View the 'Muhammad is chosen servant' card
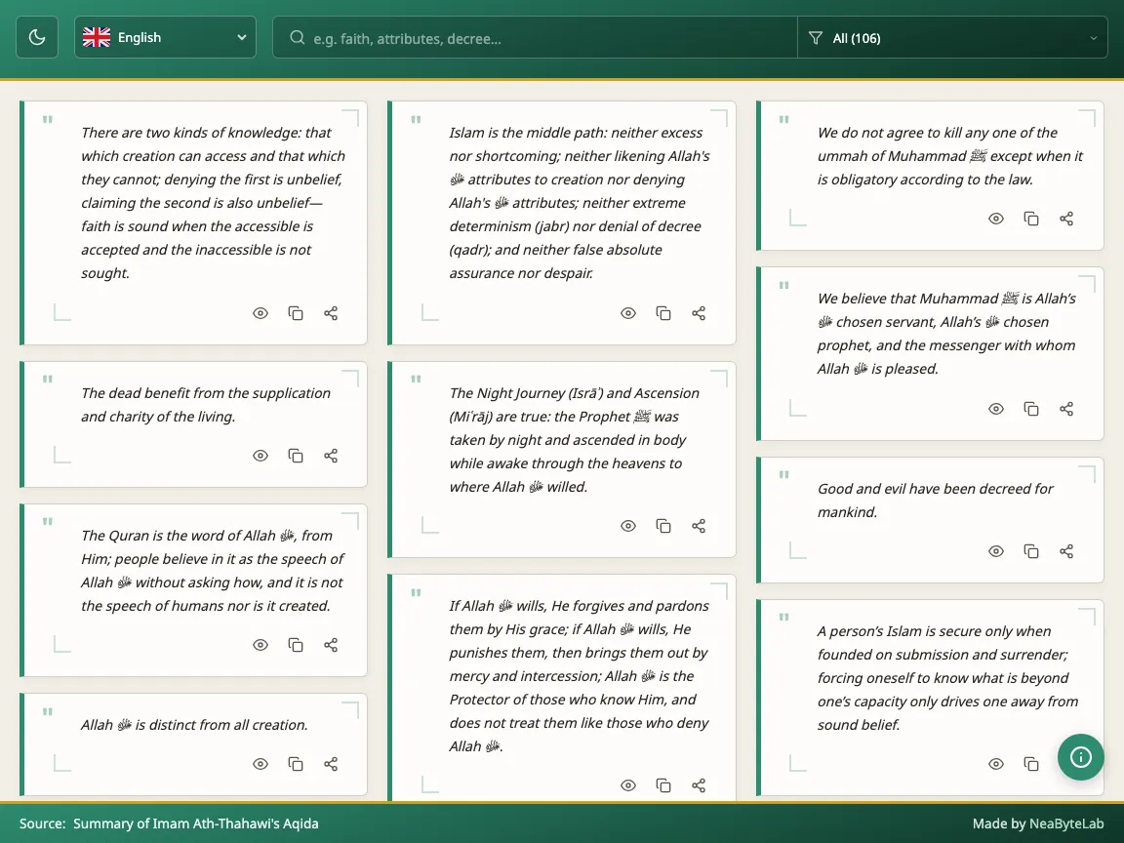The height and width of the screenshot is (843, 1124). click(x=995, y=409)
